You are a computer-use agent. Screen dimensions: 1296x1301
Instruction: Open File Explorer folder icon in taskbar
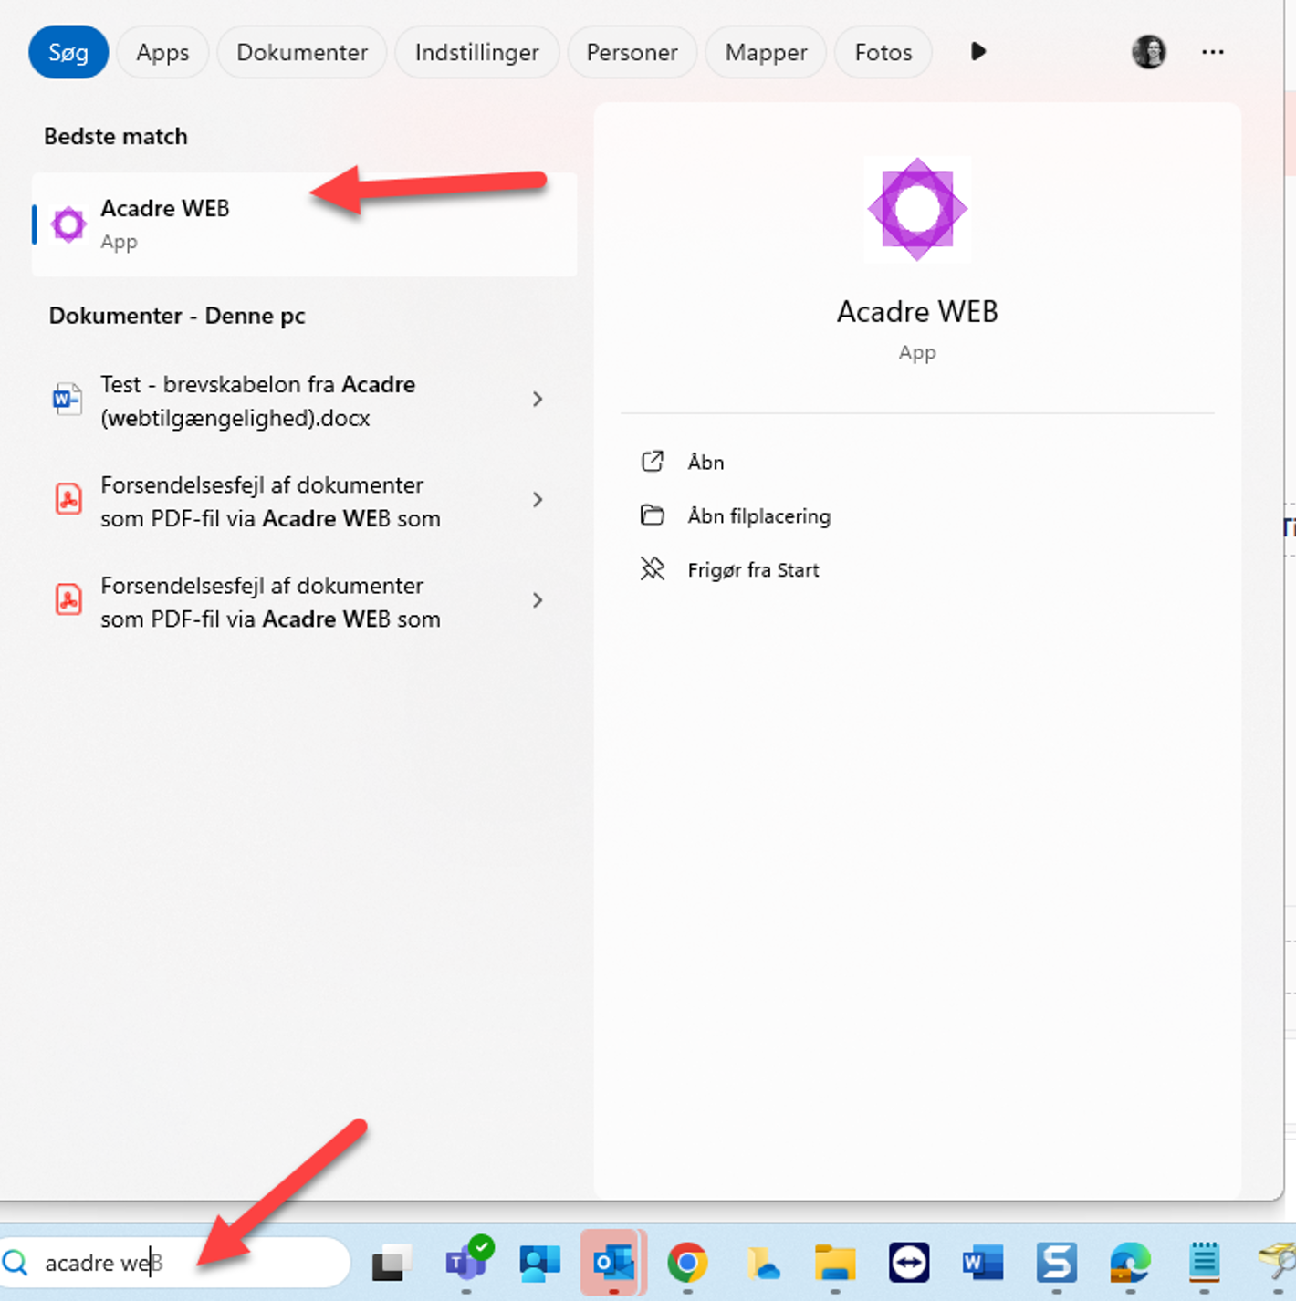834,1263
